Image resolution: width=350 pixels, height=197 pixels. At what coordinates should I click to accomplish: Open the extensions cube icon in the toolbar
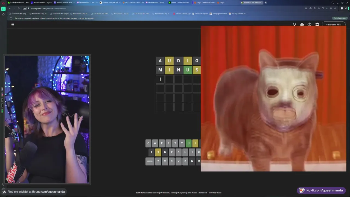click(346, 8)
